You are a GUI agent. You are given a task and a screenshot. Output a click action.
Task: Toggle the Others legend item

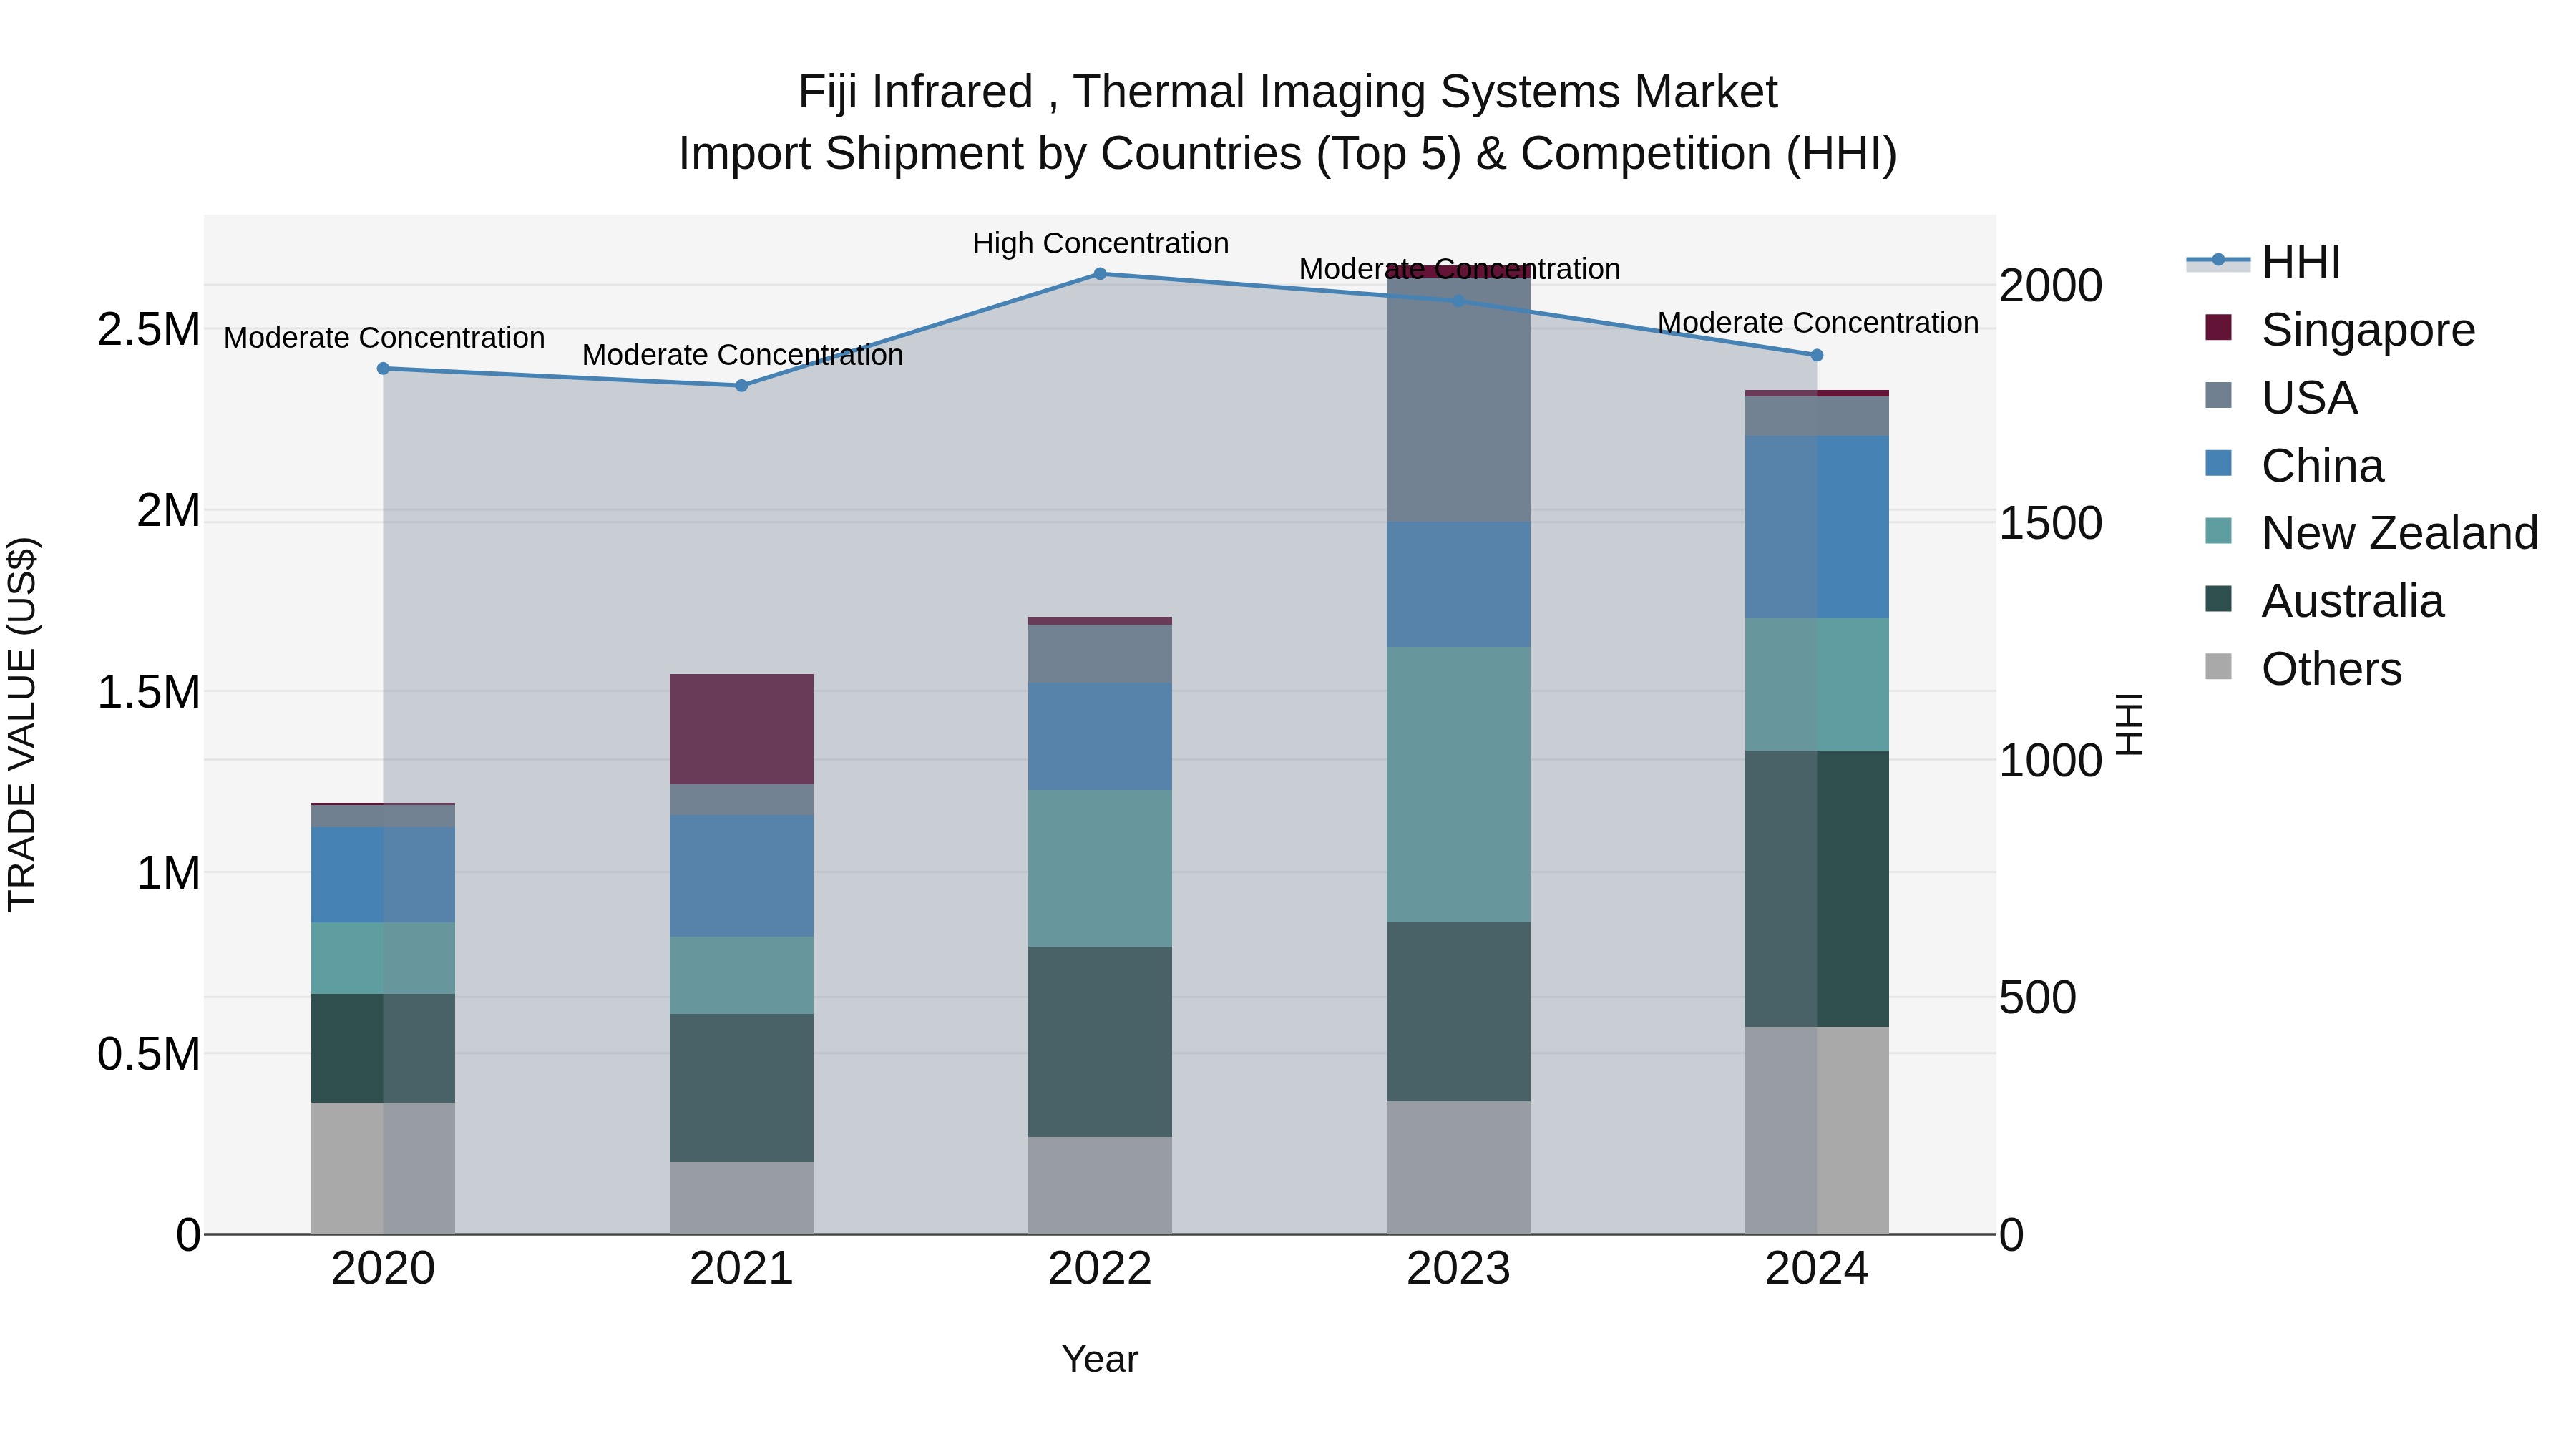click(x=2330, y=669)
